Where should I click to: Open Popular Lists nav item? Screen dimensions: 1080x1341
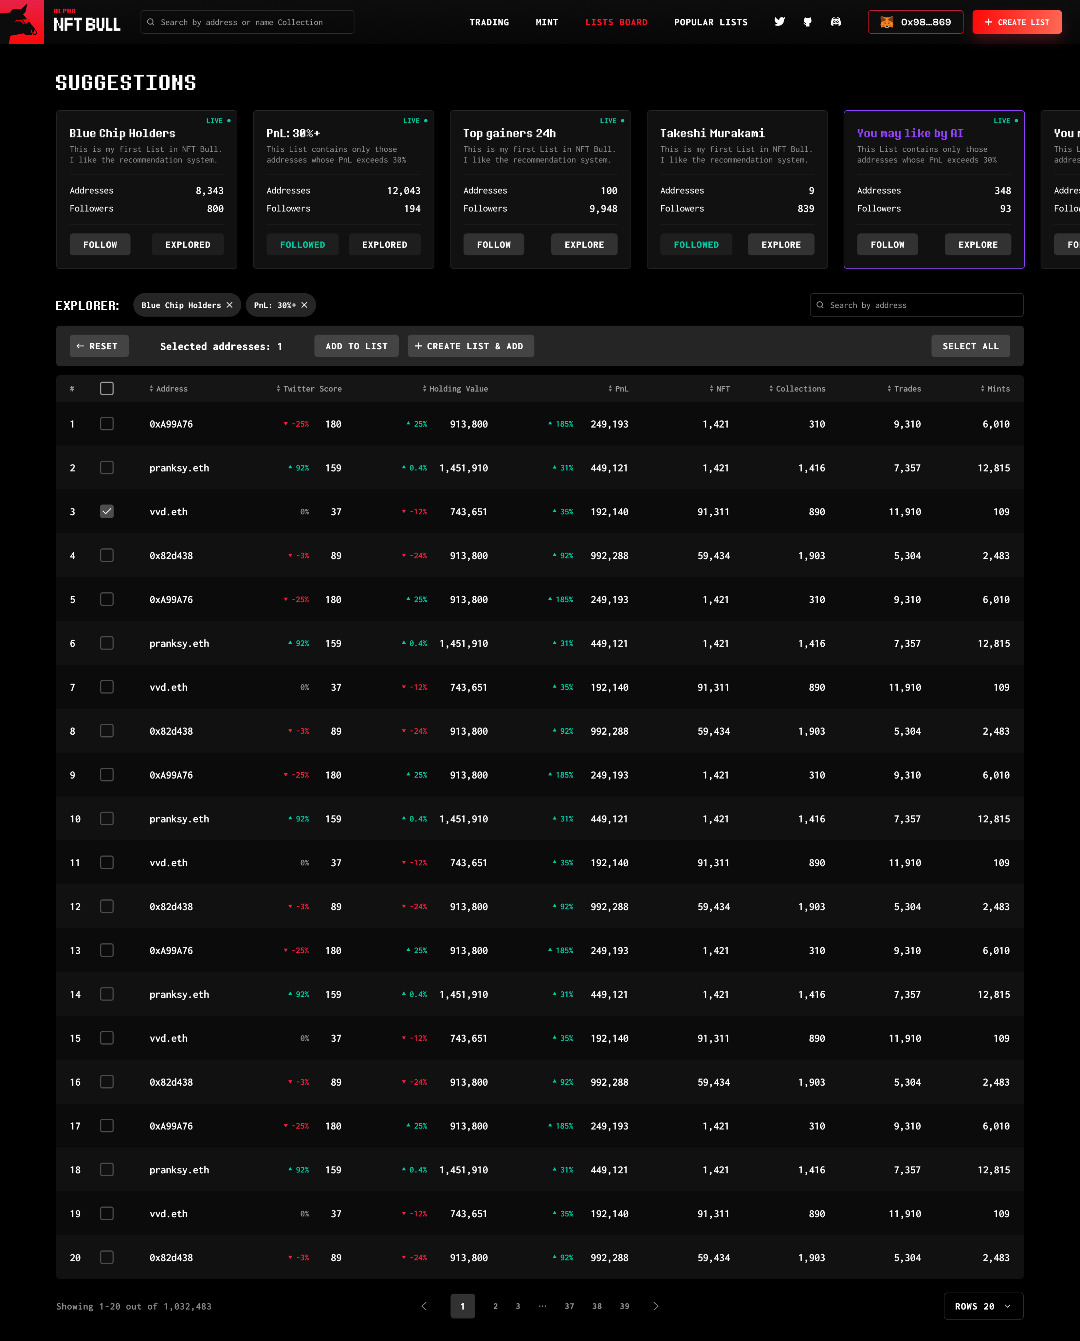tap(710, 22)
